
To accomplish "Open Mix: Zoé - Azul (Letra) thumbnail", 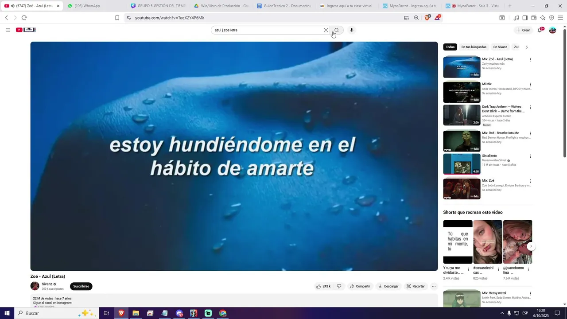I will pos(462,67).
